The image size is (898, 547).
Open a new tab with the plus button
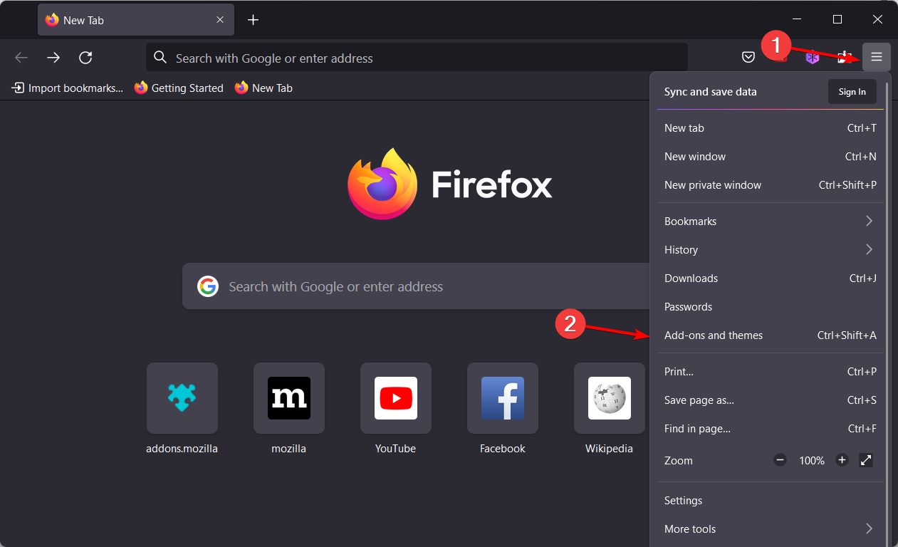pos(253,20)
